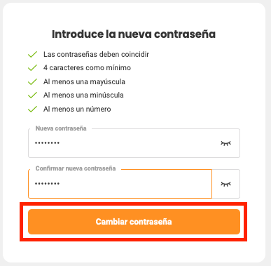Select the 'Las contraseñas deben coincidir' requirement text
This screenshot has height=266, width=271.
click(96, 54)
